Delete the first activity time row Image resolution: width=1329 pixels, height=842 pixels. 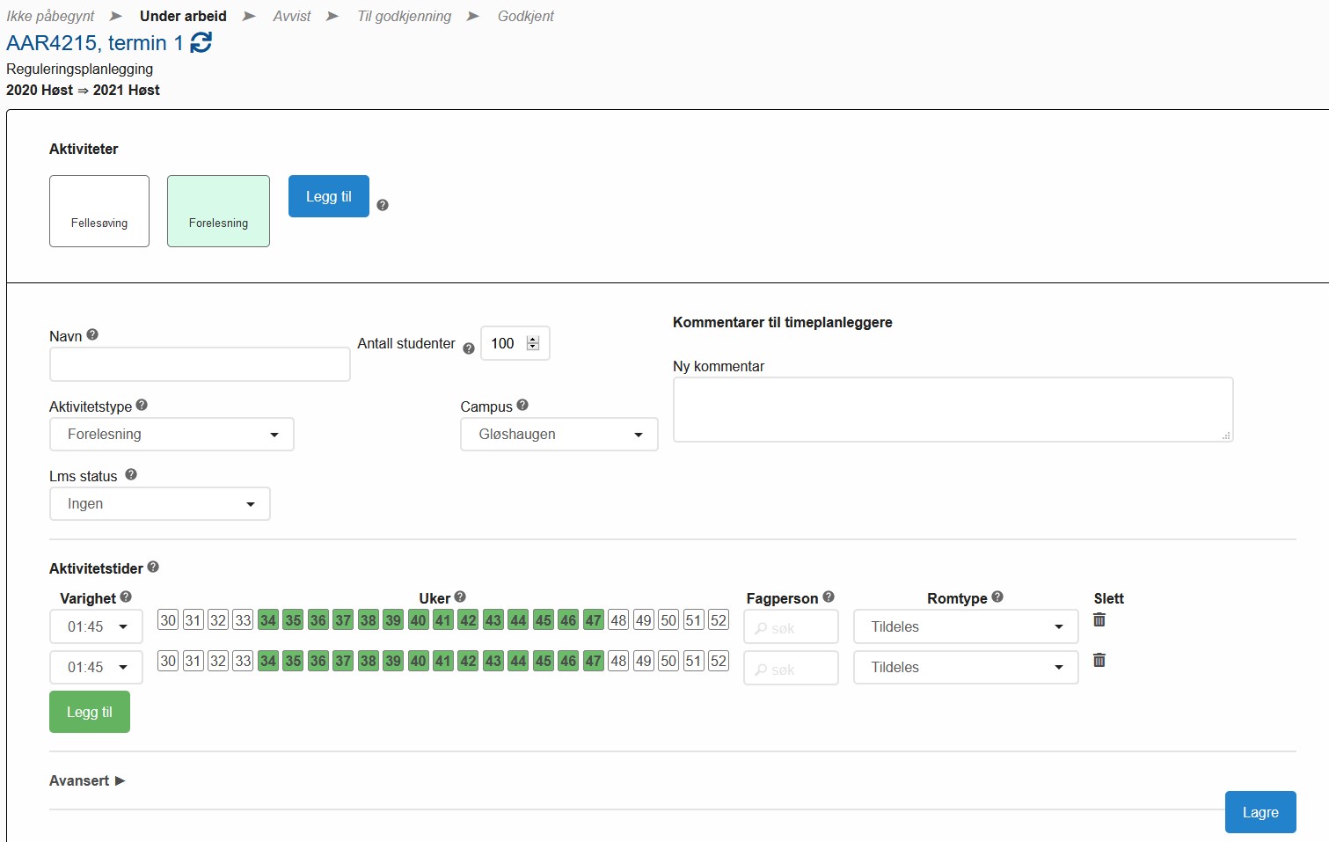click(x=1099, y=620)
